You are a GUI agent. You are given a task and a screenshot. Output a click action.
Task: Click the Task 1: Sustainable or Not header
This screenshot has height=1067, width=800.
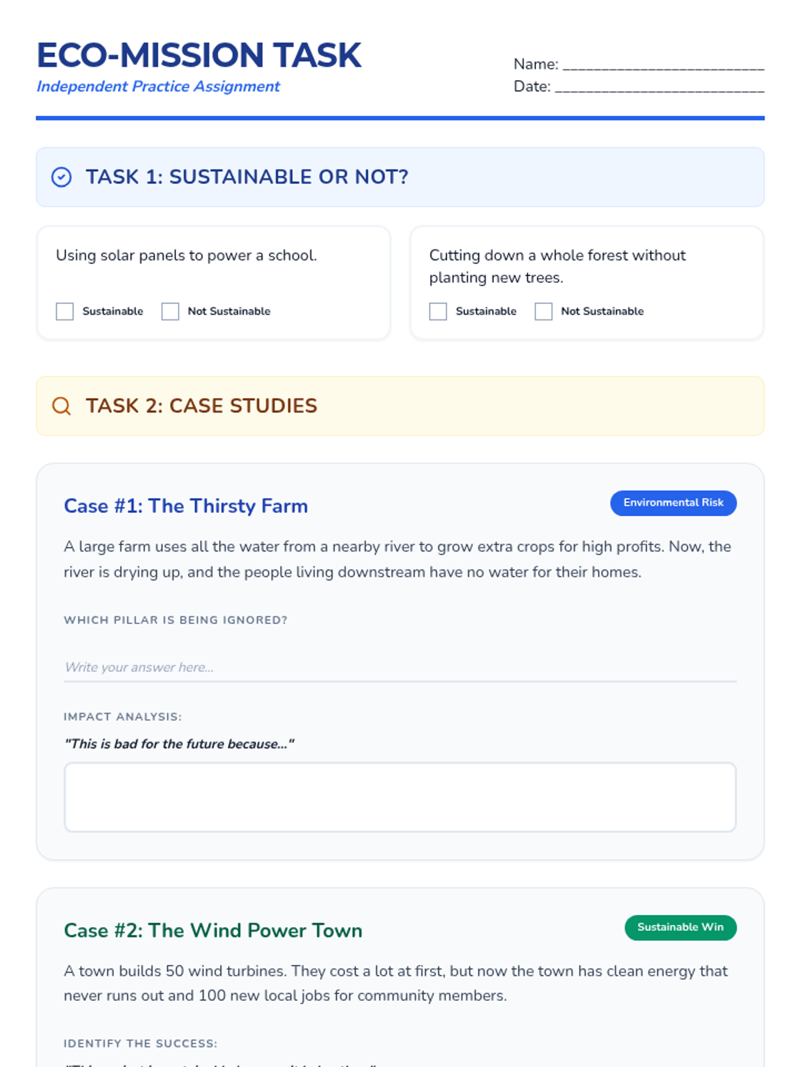247,177
